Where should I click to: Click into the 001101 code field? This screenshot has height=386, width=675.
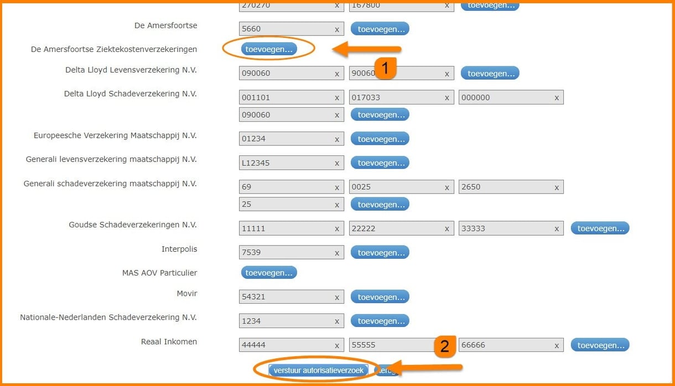[291, 97]
